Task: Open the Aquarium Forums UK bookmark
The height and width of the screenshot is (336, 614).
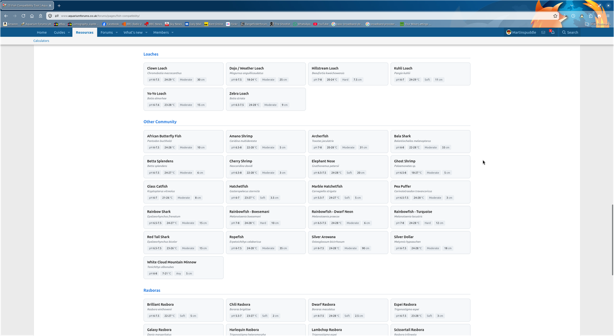Action: [36, 24]
